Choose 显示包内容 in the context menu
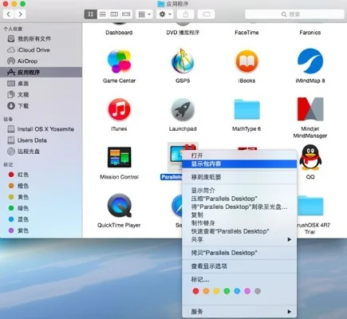 point(239,164)
